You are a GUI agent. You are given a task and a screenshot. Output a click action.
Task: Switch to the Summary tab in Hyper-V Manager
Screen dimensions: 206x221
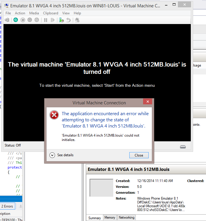pyautogui.click(x=95, y=218)
